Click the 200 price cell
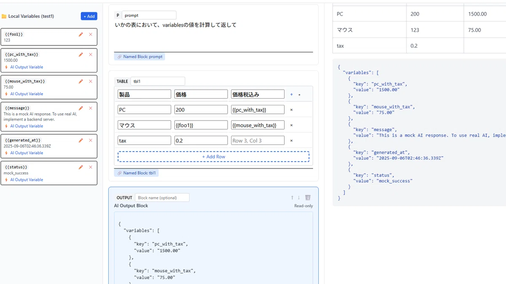 (201, 110)
